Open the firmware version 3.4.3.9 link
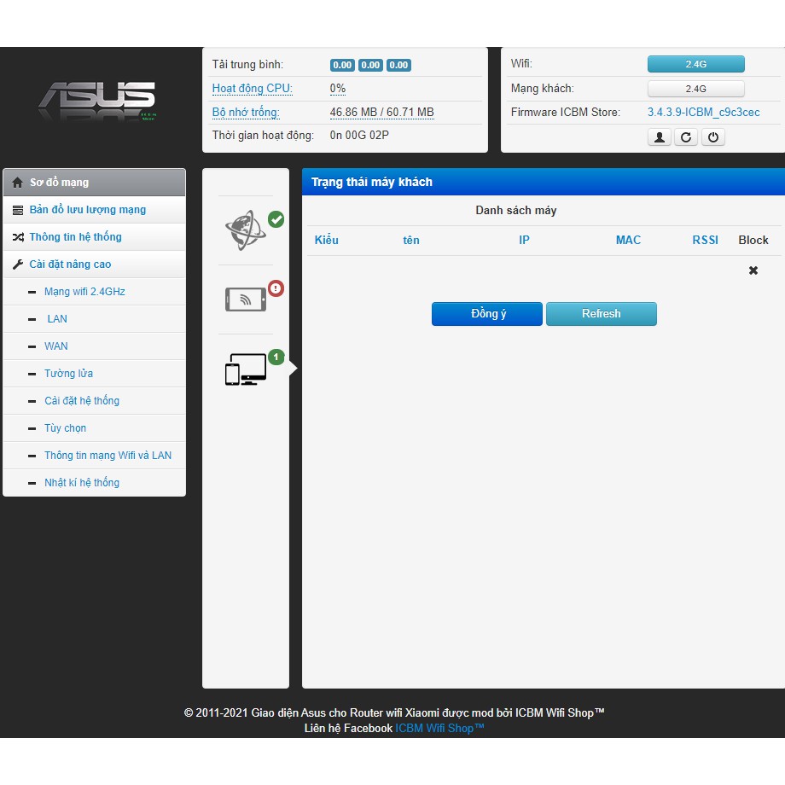Viewport: 785px width, 785px height. [x=703, y=112]
